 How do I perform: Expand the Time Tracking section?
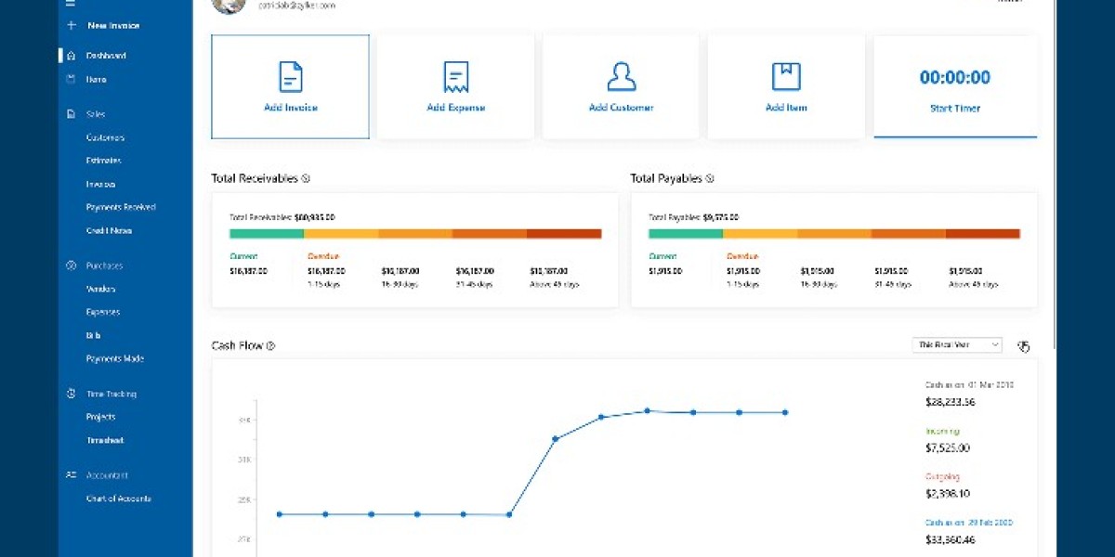coord(111,394)
